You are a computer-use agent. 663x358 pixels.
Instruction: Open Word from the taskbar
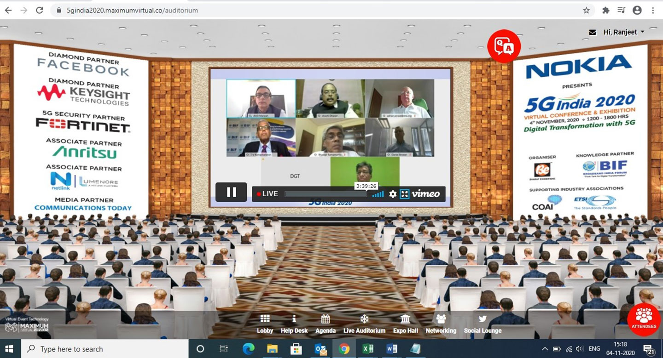pyautogui.click(x=392, y=349)
